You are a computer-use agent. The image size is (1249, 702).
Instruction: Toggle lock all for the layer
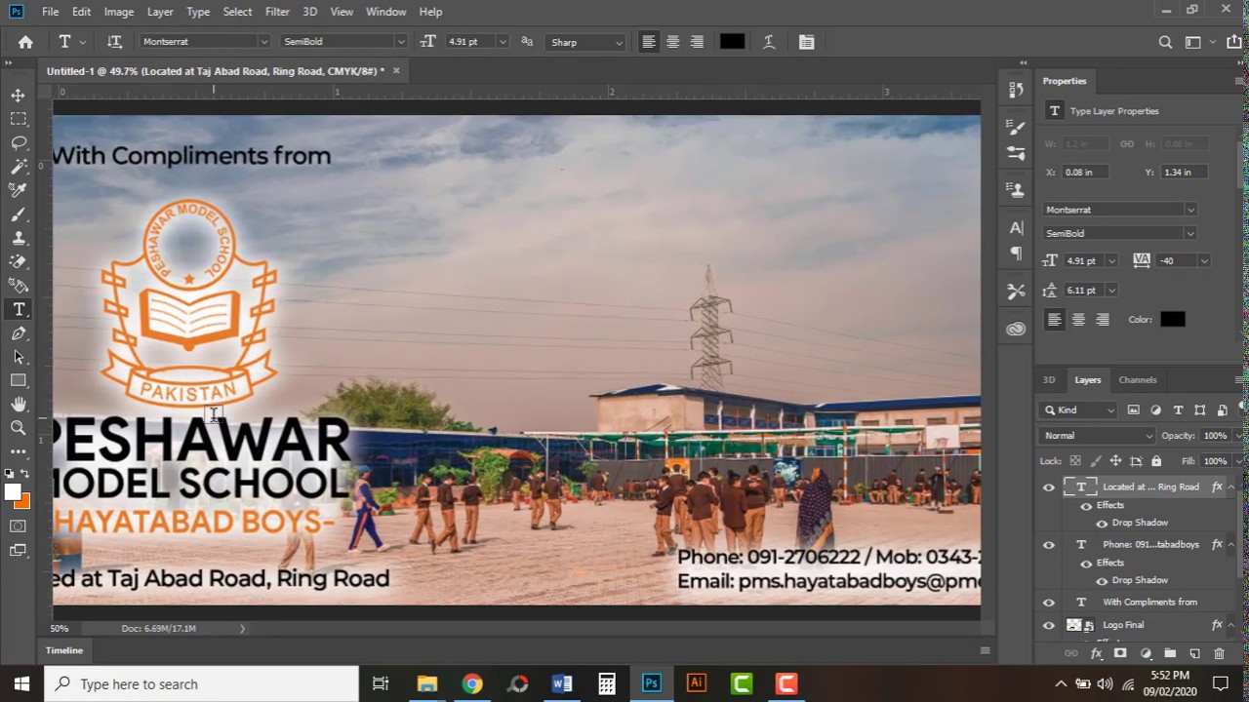point(1156,461)
